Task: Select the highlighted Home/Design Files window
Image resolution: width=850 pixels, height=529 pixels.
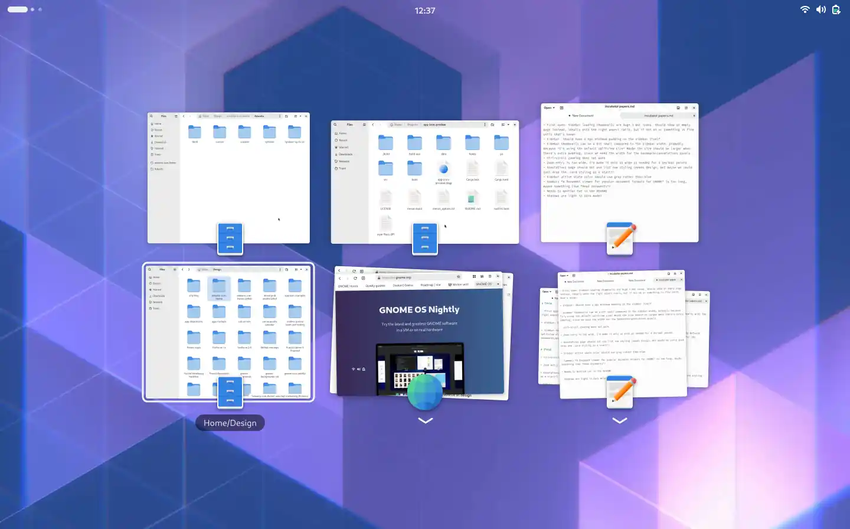Action: 228,332
